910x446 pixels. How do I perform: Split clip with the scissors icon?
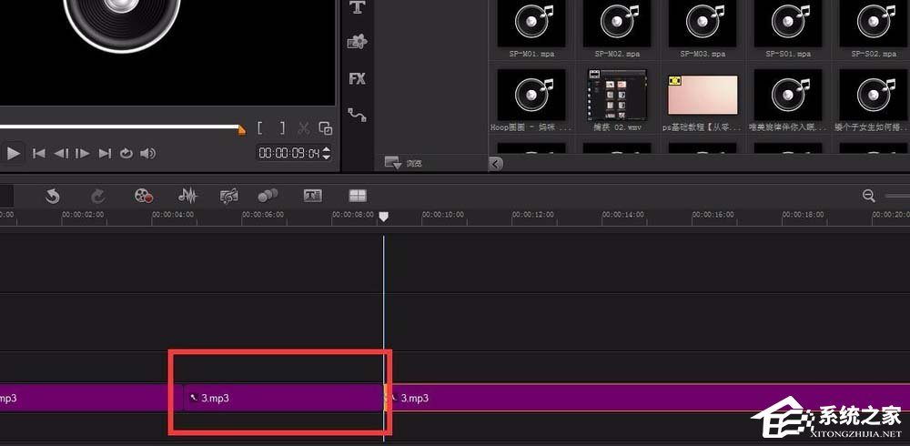303,128
